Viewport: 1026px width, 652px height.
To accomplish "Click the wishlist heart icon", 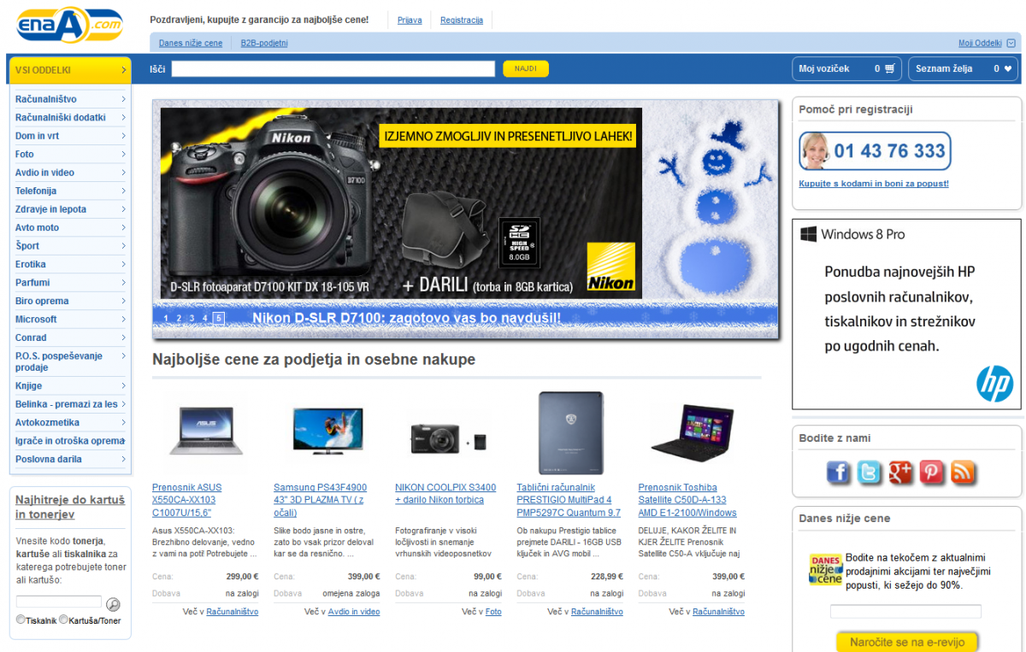I will point(1008,68).
